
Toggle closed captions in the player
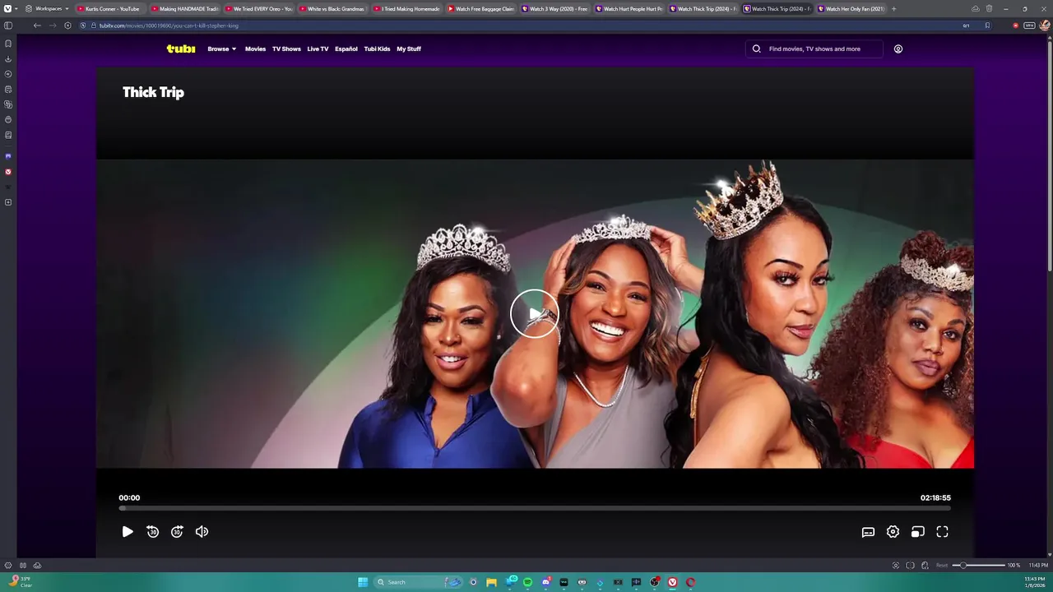pos(868,532)
